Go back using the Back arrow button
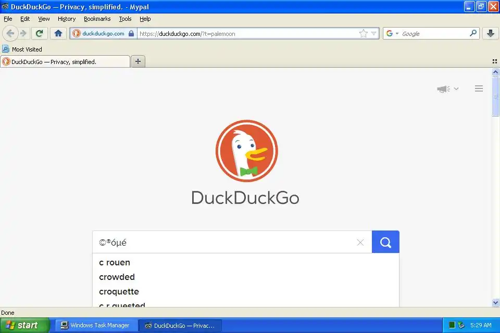The height and width of the screenshot is (333, 500). pos(10,33)
